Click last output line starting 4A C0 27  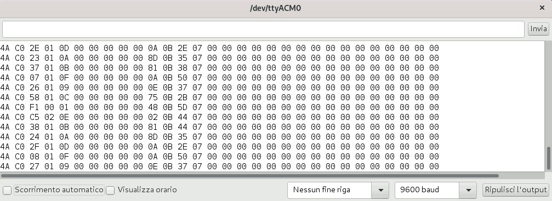coord(220,166)
